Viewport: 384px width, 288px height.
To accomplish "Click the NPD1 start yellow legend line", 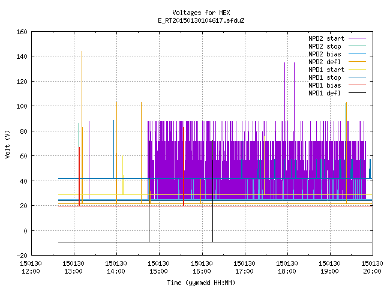I will click(x=357, y=70).
